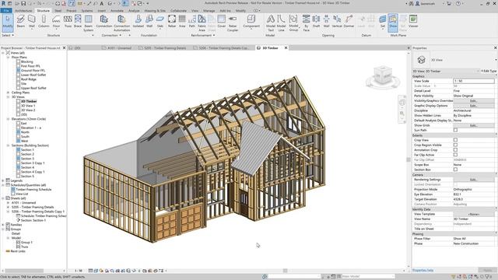
Task: Select the Fabric Area tool
Action: 202,23
